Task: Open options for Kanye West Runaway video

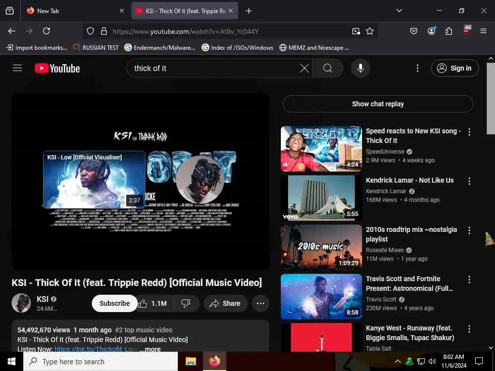Action: 469,328
